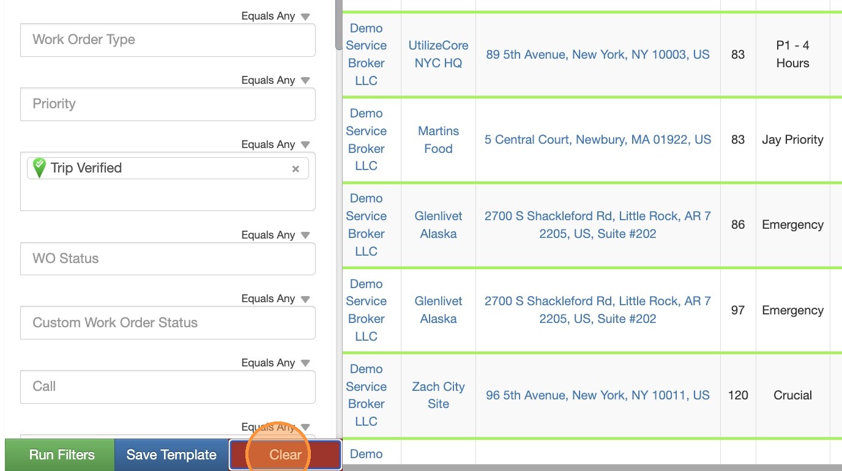The image size is (842, 471).
Task: Open Equals Any dropdown above Work Order Type
Action: [x=275, y=16]
